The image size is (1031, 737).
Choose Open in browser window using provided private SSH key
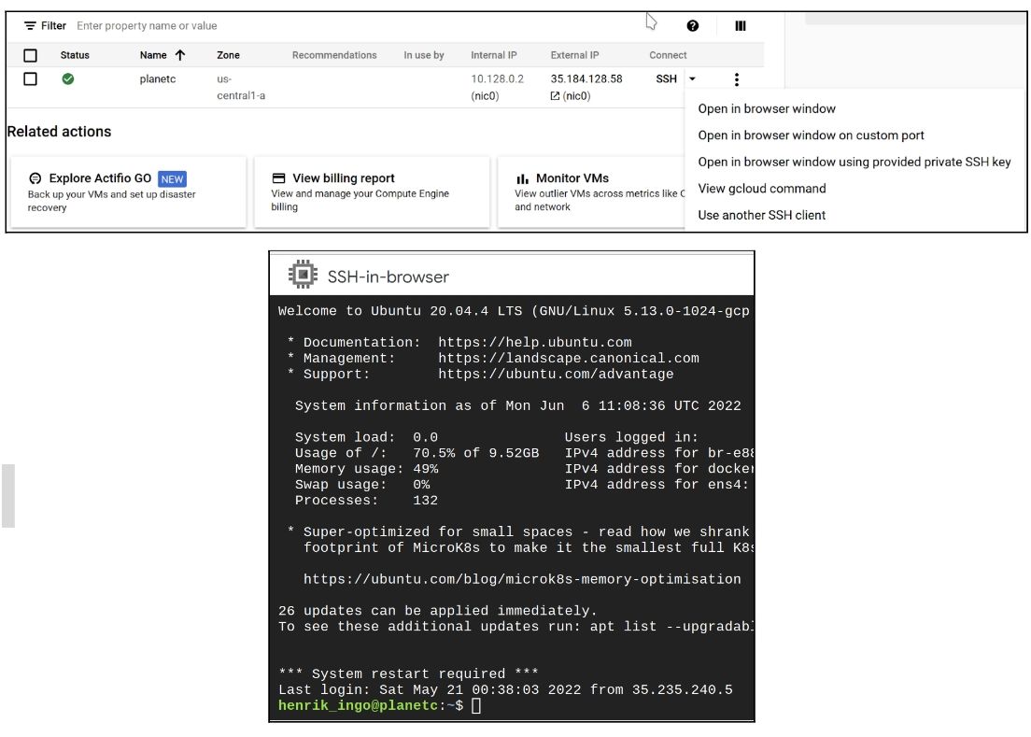(x=854, y=162)
